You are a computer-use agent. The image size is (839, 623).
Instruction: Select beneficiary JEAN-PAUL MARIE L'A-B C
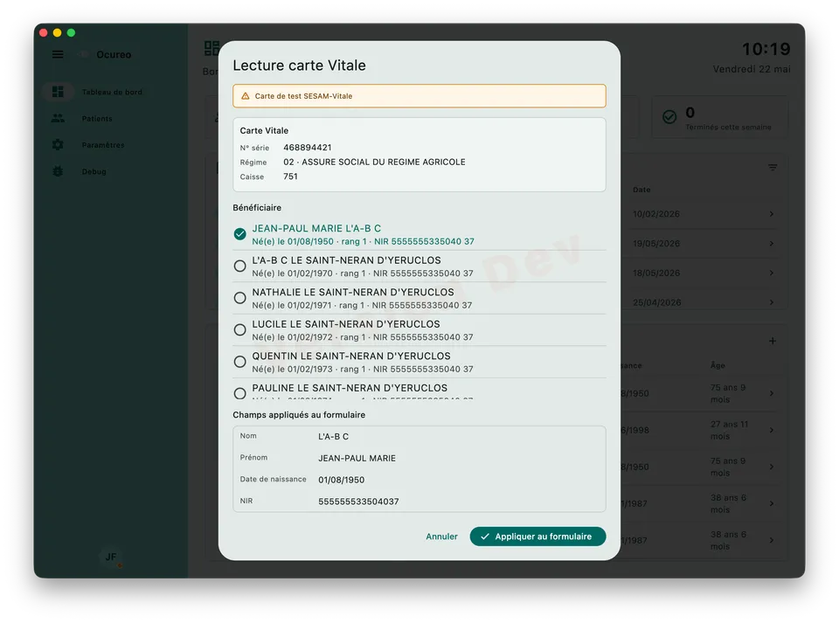pyautogui.click(x=419, y=234)
